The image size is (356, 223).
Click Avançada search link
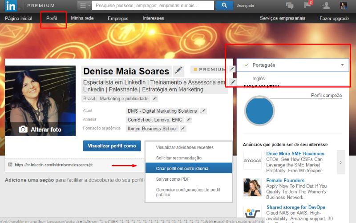246,6
